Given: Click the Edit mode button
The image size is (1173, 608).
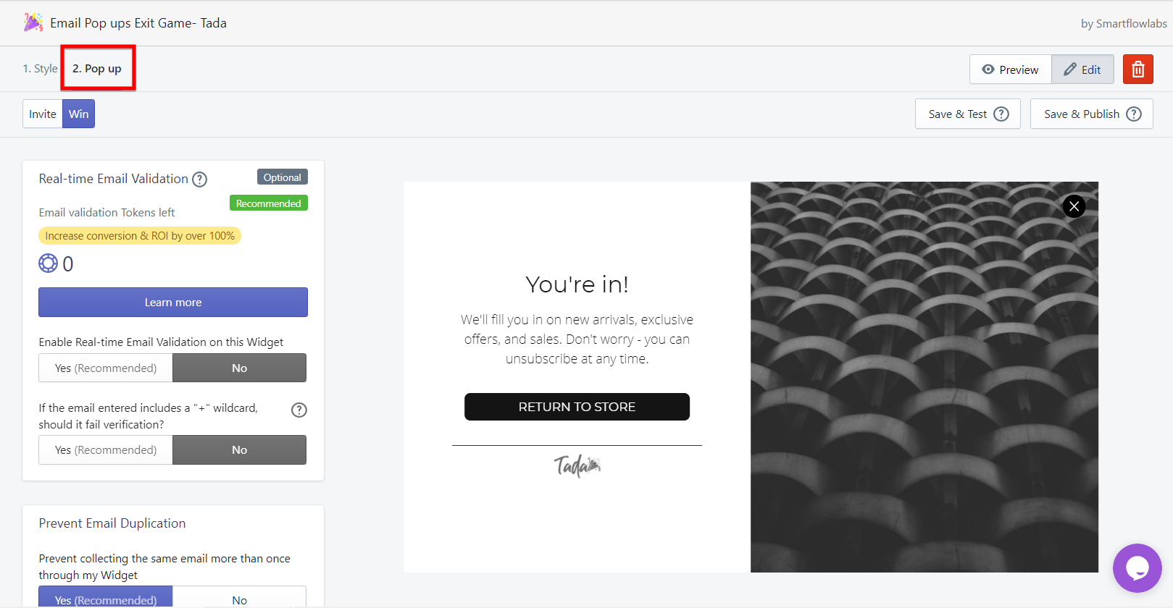Looking at the screenshot, I should 1082,69.
